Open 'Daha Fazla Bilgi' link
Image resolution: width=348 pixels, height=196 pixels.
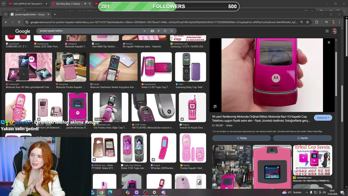[315, 131]
